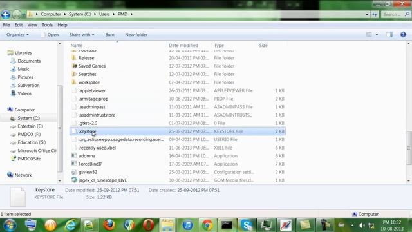This screenshot has width=412, height=232.
Task: Select the .armitage.prop file
Action: click(x=93, y=99)
